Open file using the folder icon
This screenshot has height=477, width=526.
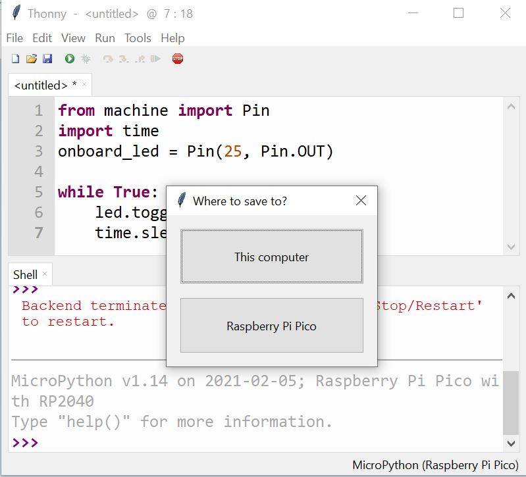click(x=32, y=59)
